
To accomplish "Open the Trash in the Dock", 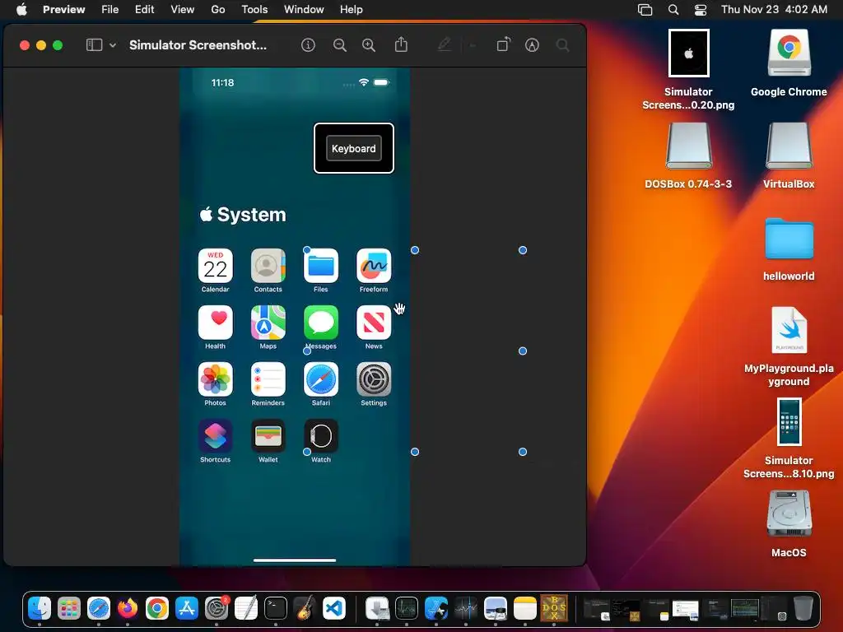I will (x=803, y=608).
